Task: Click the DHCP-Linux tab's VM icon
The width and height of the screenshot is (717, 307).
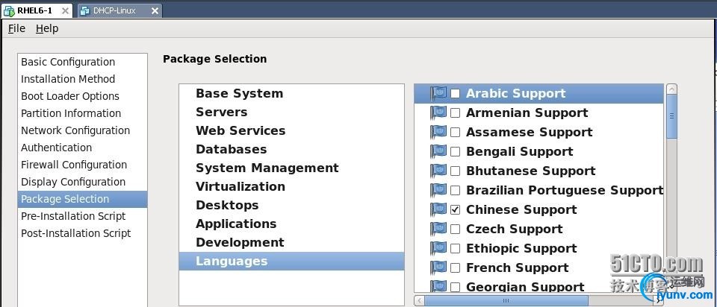Action: click(x=84, y=11)
